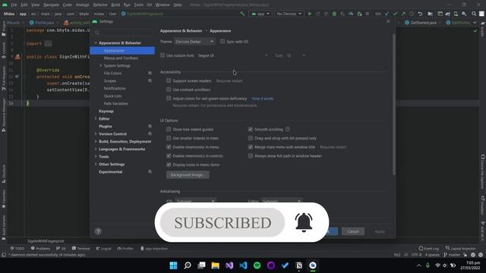
Task: Open the App Inspection tool window
Action: [x=154, y=248]
